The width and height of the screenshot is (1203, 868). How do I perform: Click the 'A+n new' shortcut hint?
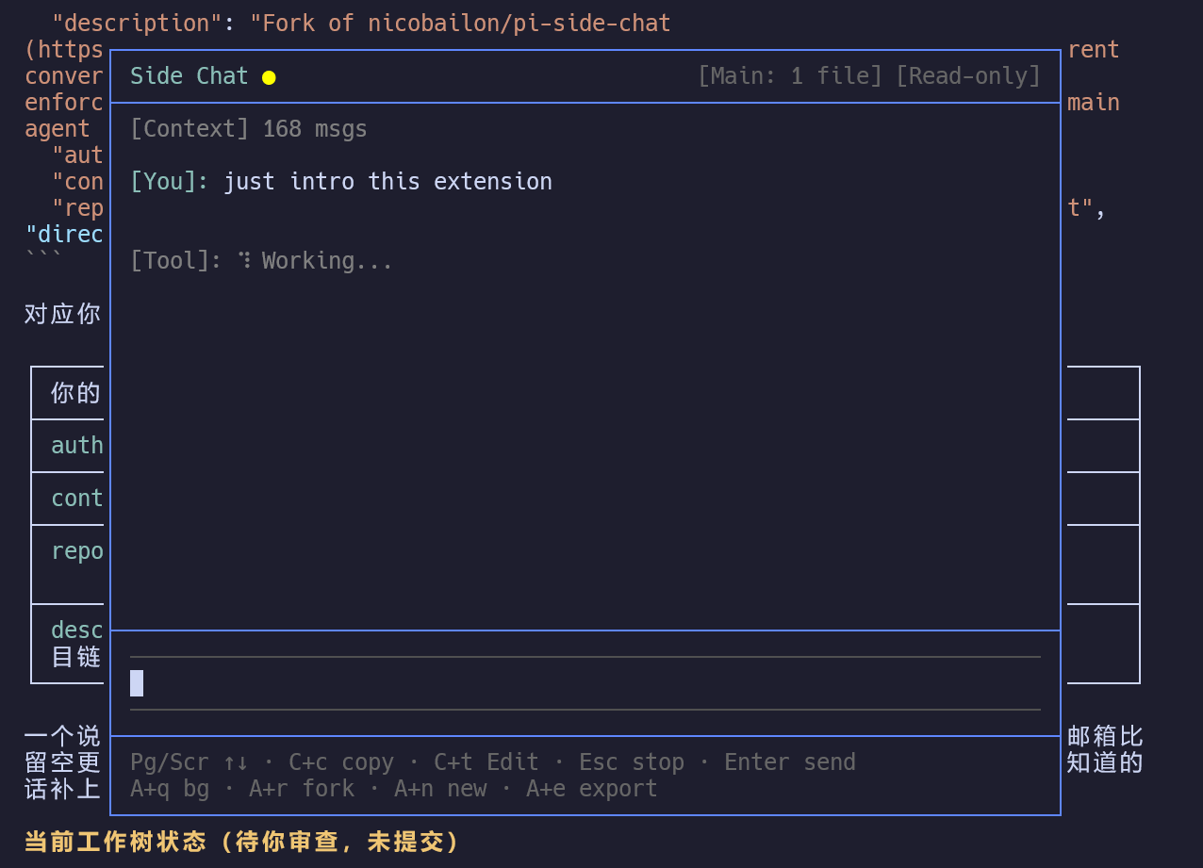(440, 789)
